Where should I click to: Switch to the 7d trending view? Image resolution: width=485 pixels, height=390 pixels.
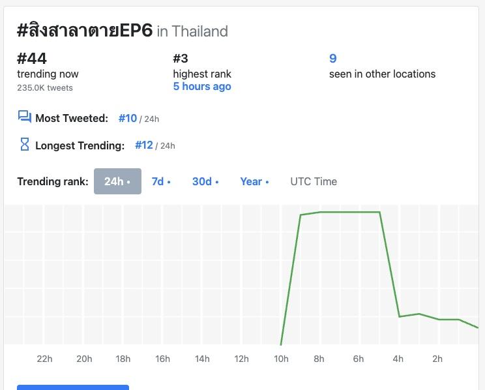(160, 181)
